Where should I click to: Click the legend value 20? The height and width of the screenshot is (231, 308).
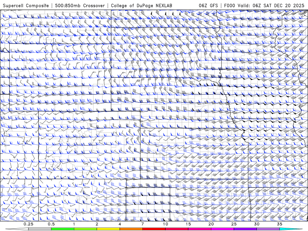pos(211,224)
